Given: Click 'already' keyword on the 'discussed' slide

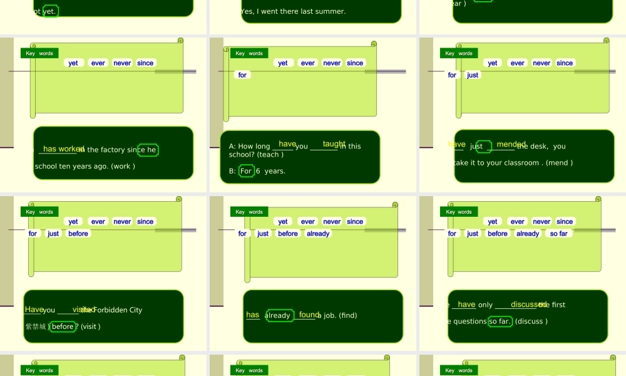Looking at the screenshot, I should 528,234.
